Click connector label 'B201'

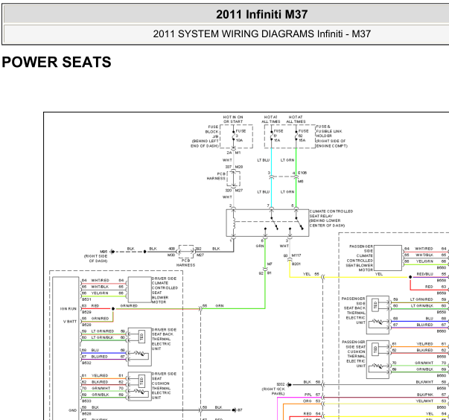coord(296,264)
